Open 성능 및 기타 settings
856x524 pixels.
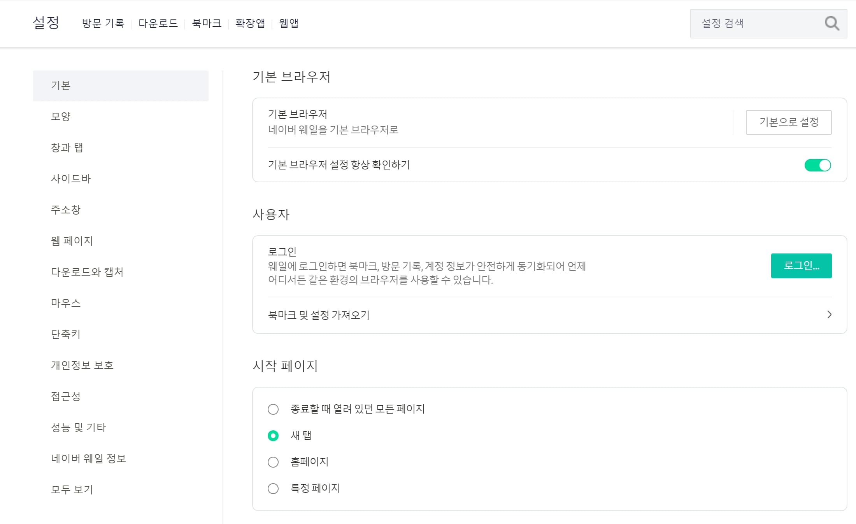tap(79, 427)
